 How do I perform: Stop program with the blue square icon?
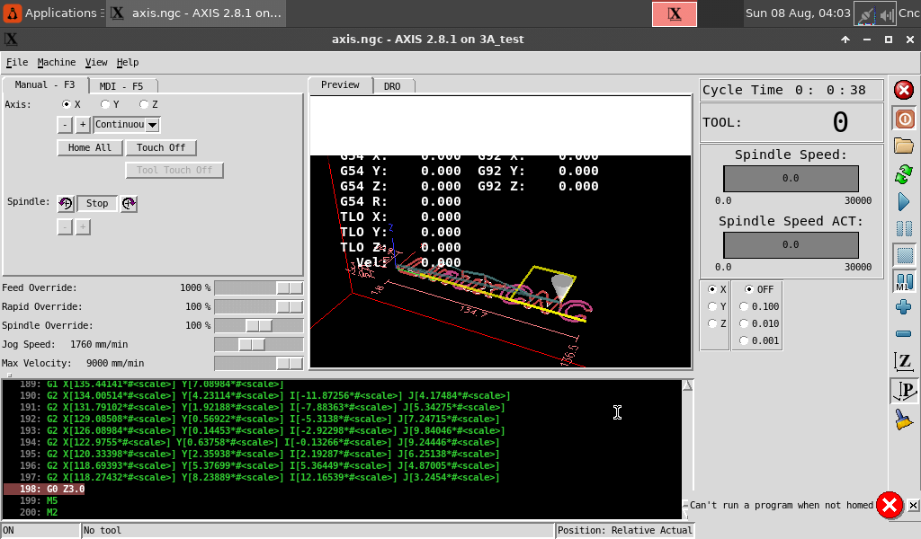905,255
